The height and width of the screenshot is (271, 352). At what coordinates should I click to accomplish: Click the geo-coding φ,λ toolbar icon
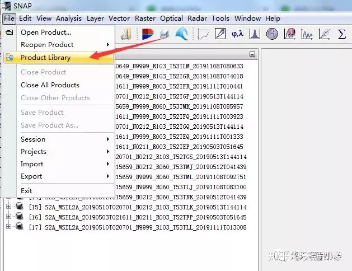237,34
